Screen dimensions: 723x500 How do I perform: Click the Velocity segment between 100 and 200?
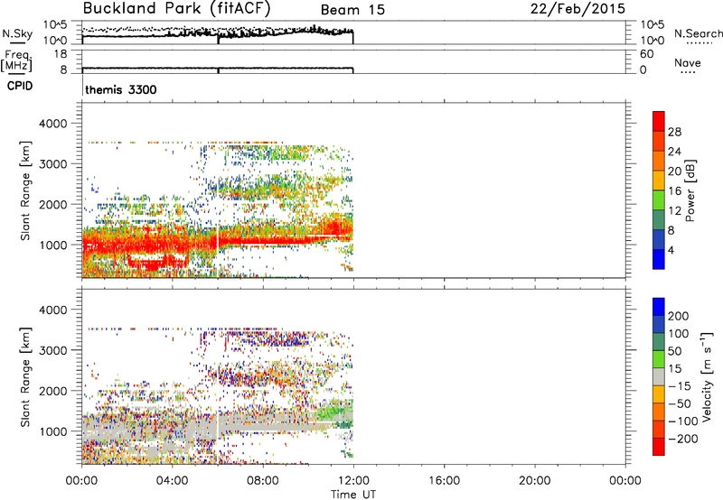pos(659,324)
